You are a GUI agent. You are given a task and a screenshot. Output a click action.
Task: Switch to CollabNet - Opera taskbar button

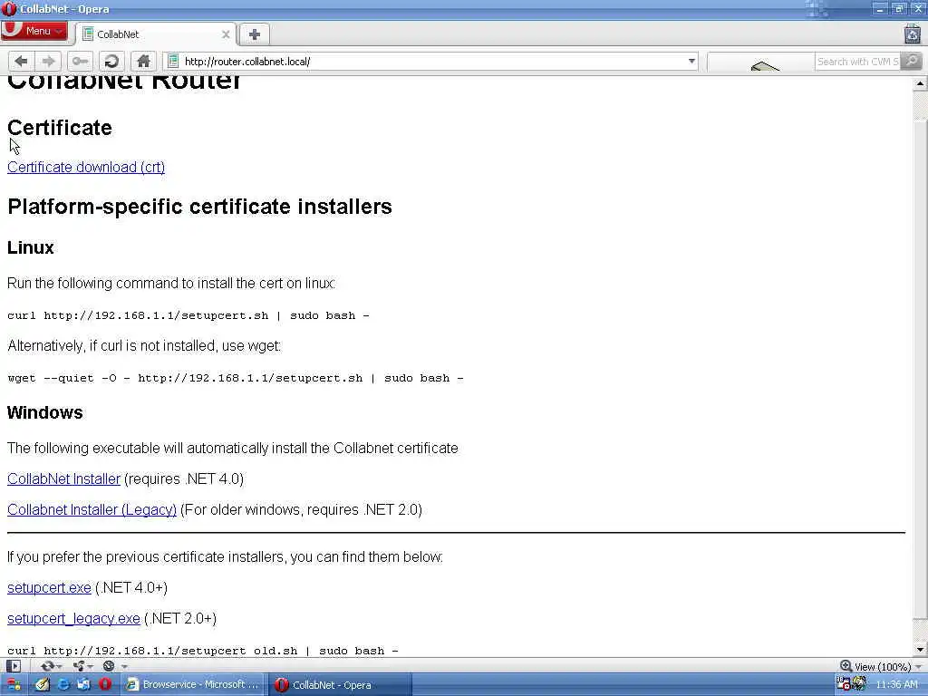pos(340,685)
